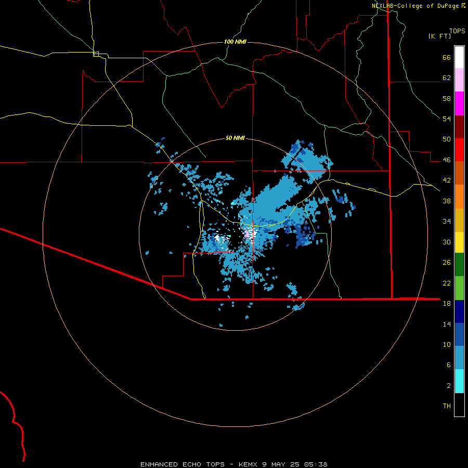Click the cyan legend swatch
The image size is (468, 468).
point(459,381)
